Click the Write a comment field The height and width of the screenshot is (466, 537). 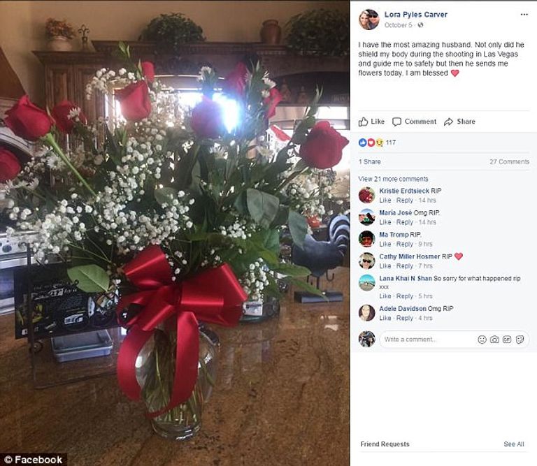(428, 340)
